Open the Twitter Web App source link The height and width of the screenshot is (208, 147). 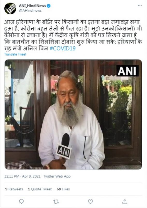click(57, 176)
